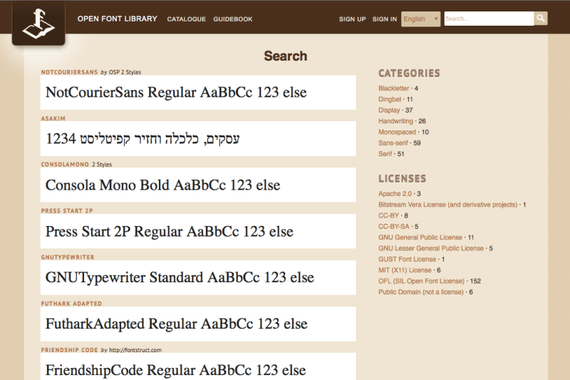Image resolution: width=570 pixels, height=380 pixels.
Task: Click the magnifier search button
Action: tap(541, 19)
